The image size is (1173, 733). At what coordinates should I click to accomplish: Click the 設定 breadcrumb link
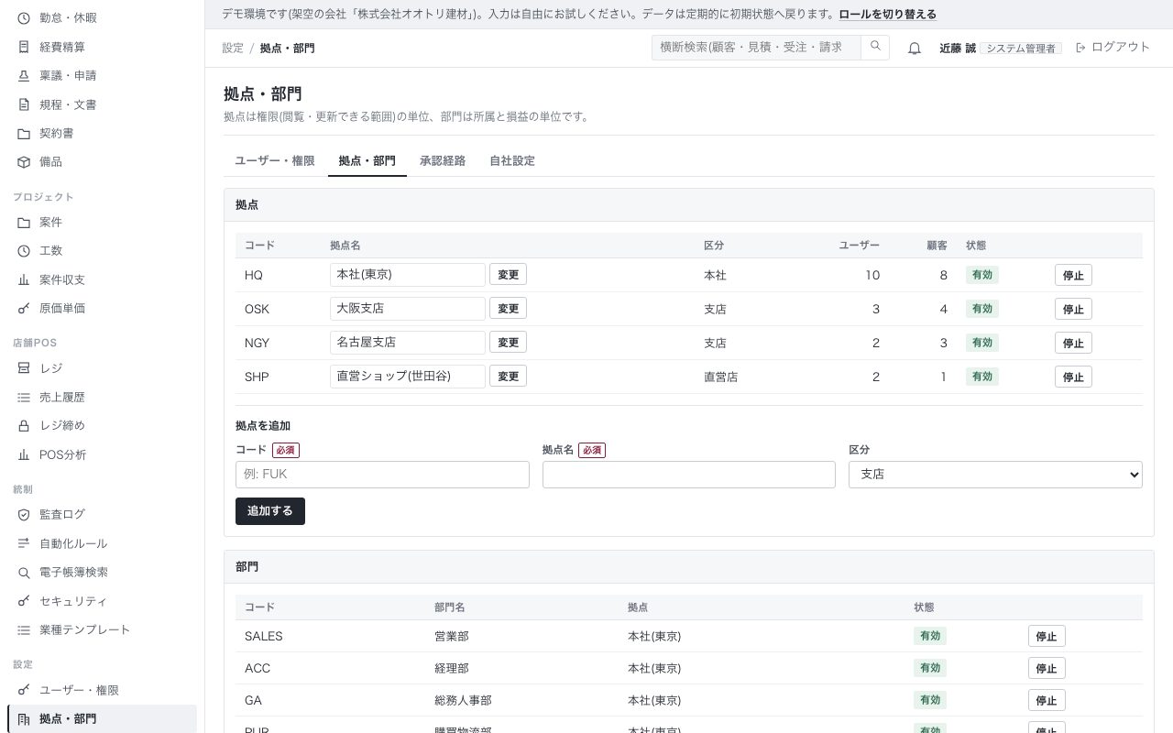coord(233,48)
